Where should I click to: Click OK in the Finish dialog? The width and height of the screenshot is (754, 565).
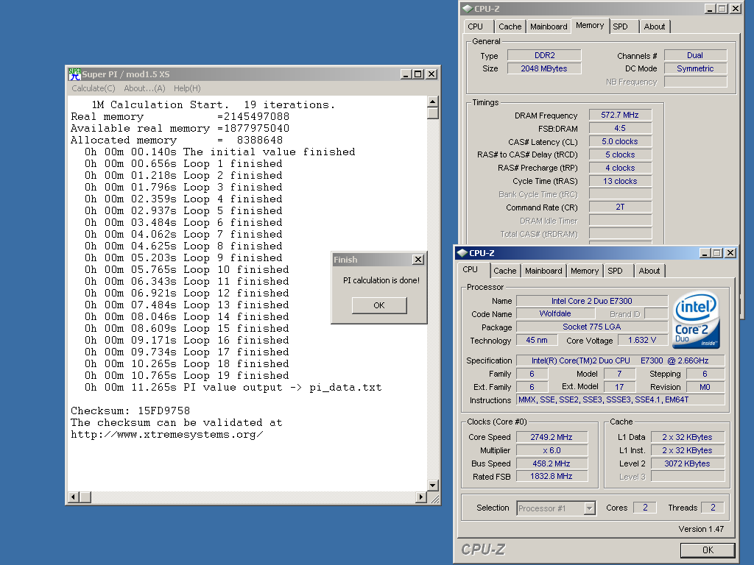coord(379,305)
